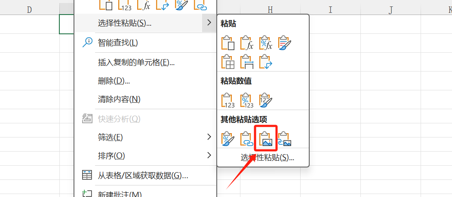Select column D header
Screen dimensions: 452x197
click(x=30, y=10)
